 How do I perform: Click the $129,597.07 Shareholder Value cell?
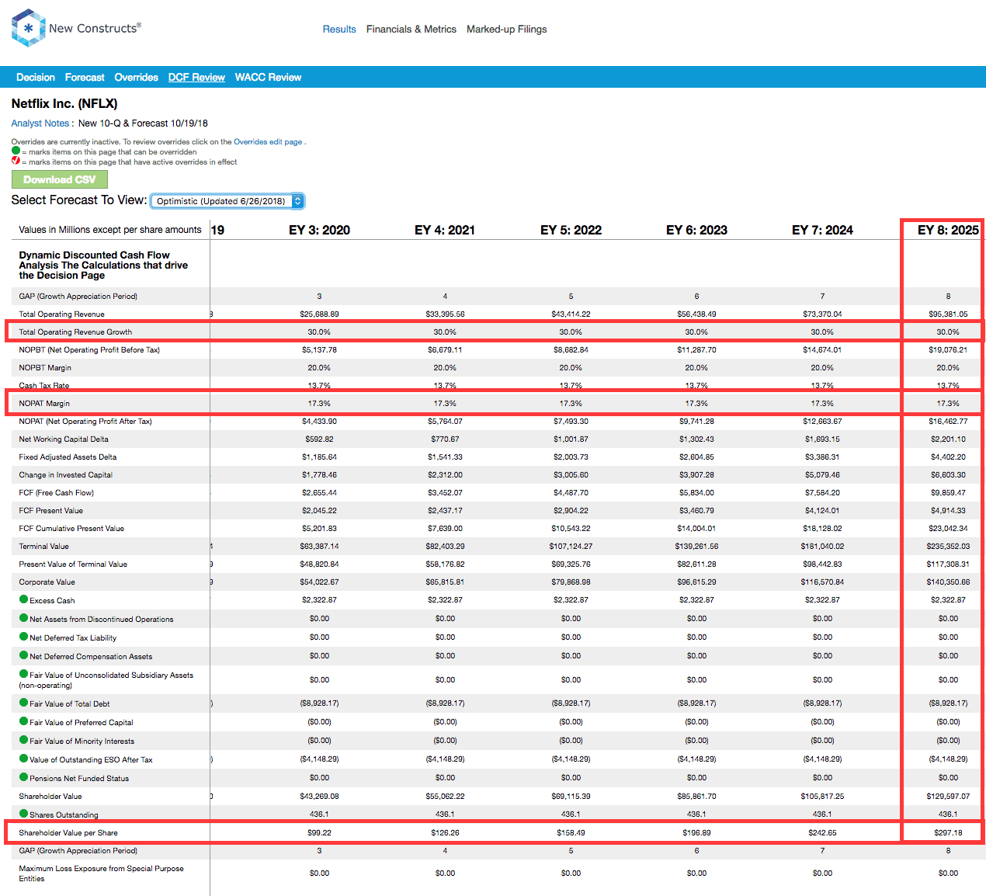pos(948,796)
